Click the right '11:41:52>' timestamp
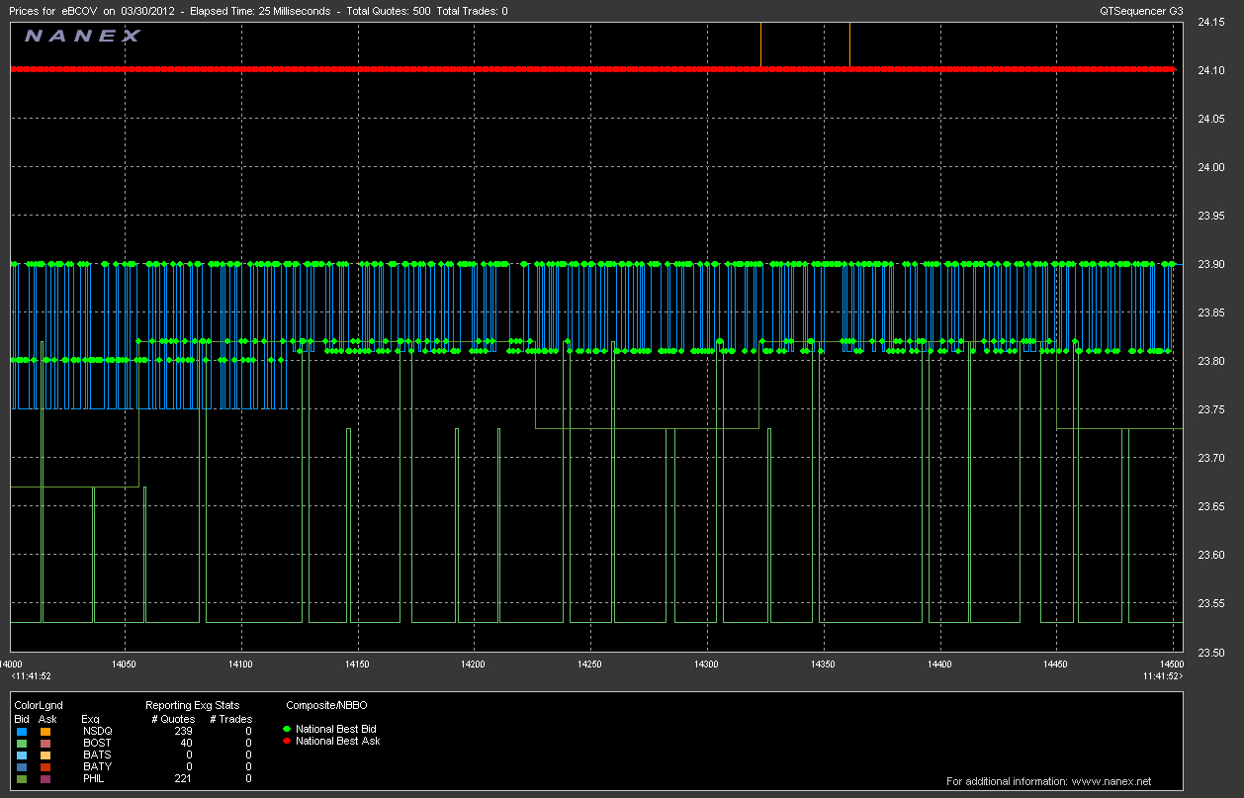Image resolution: width=1244 pixels, height=798 pixels. coord(1162,676)
